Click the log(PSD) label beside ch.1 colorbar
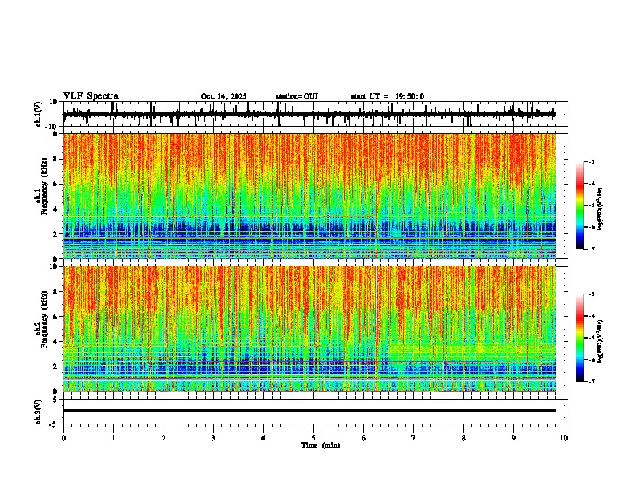 (601, 209)
